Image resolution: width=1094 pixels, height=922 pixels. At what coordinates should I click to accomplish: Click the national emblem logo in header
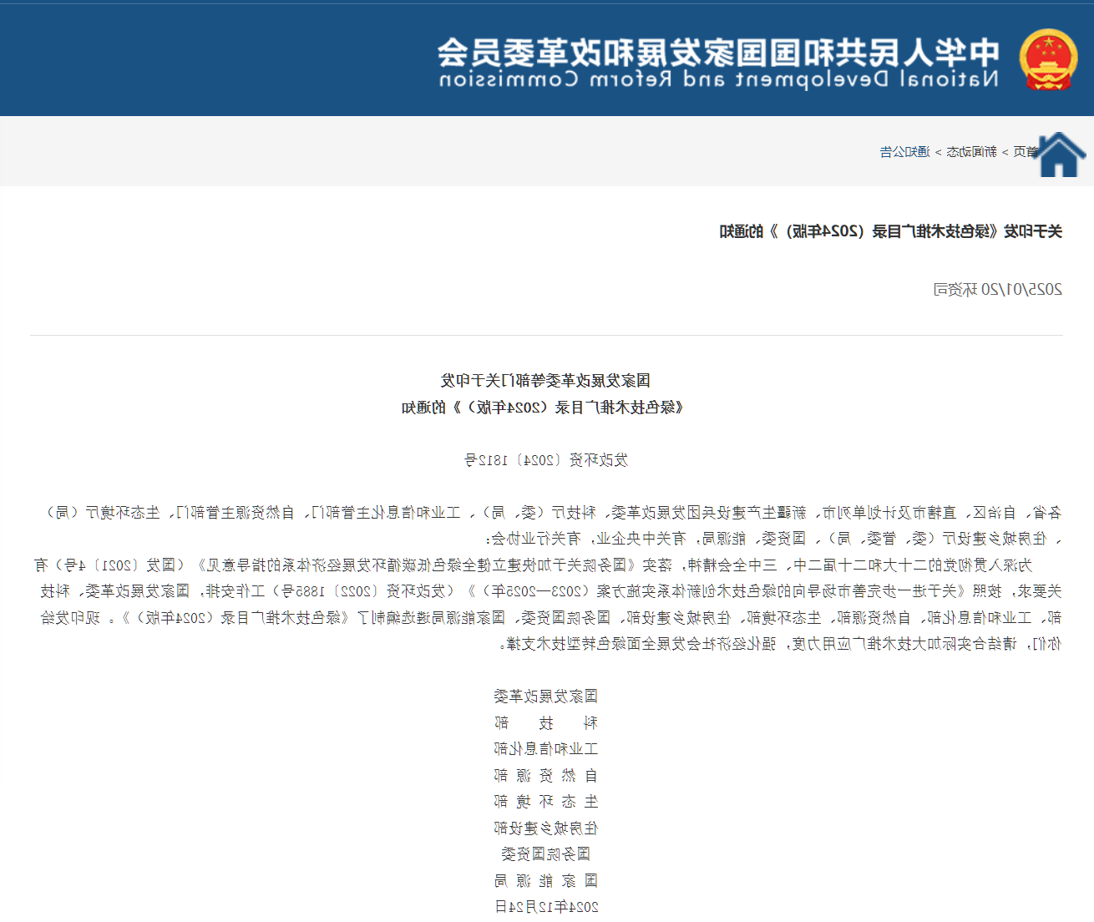[1048, 60]
